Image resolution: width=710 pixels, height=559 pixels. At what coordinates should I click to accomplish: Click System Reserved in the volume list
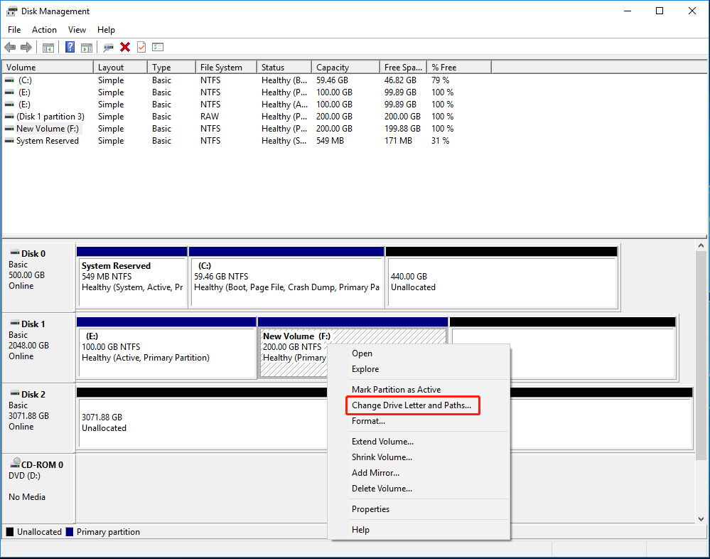tap(48, 141)
